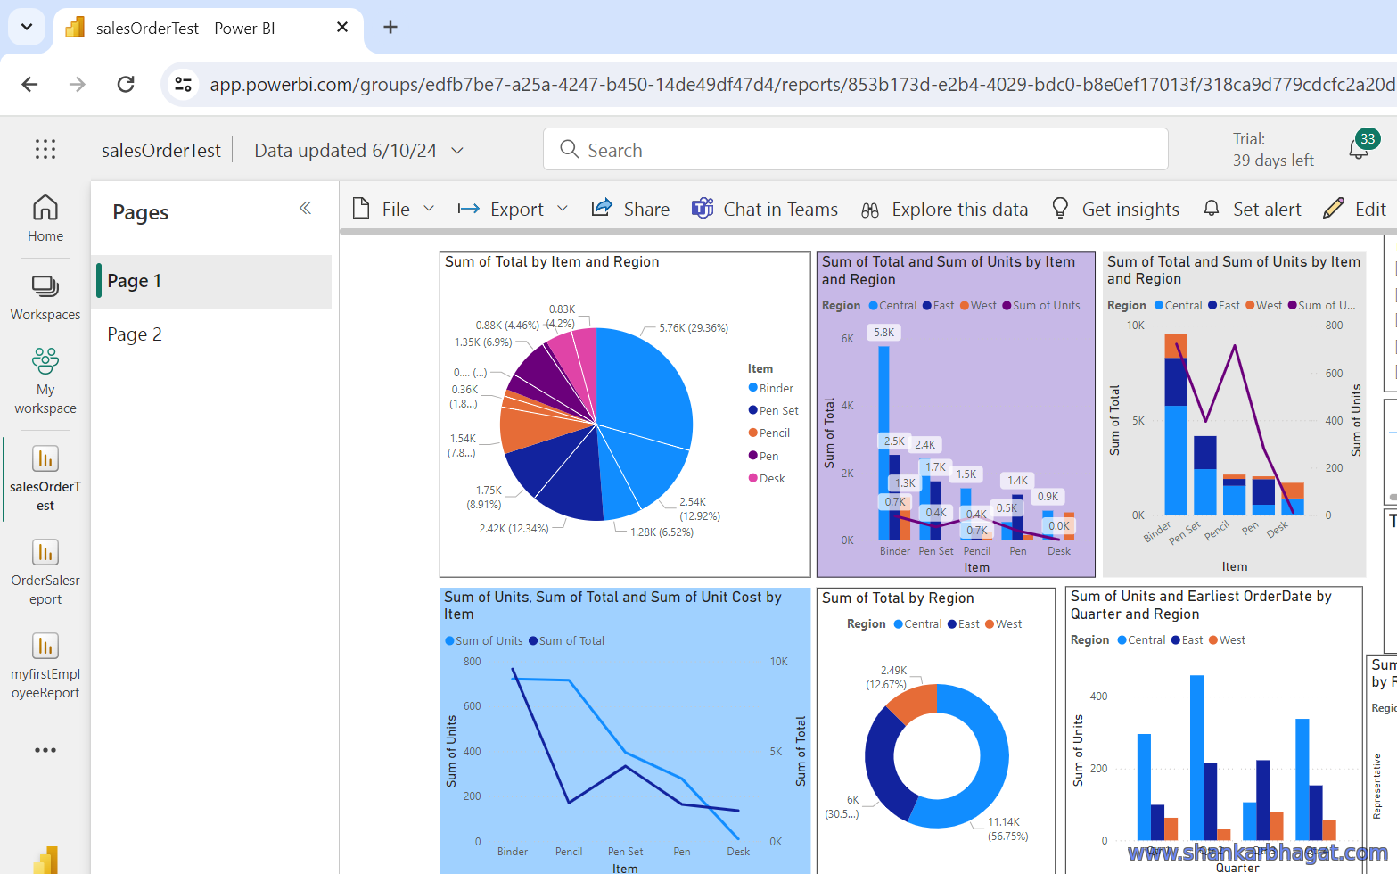Open the browser tab search dropdown
Image resolution: width=1397 pixels, height=874 pixels.
point(27,27)
